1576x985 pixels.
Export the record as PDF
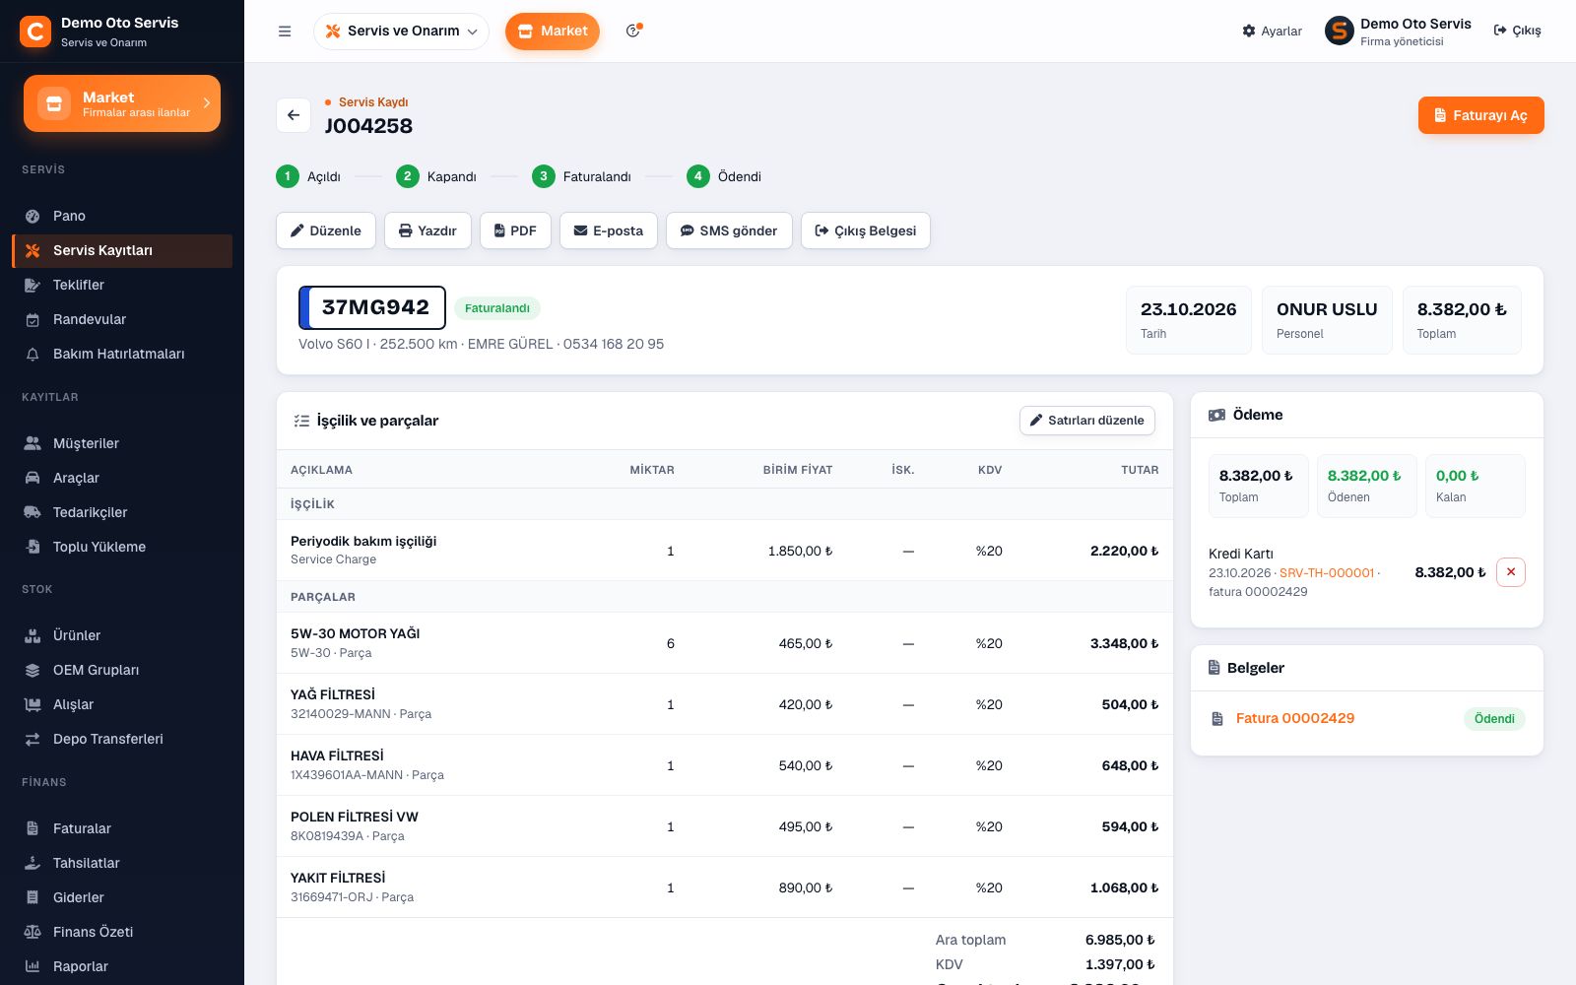click(515, 230)
